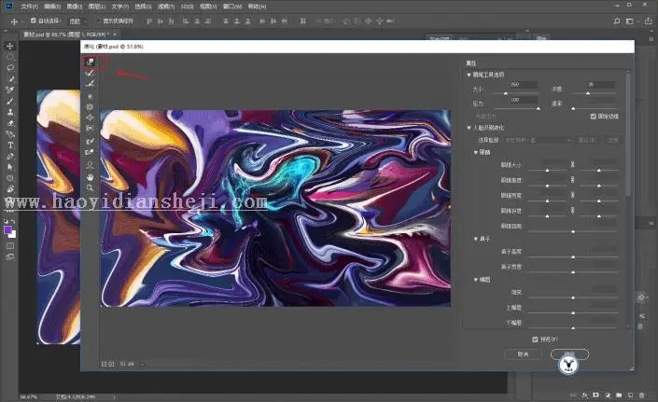Select the Hand tool in Liquify dialog
The height and width of the screenshot is (402, 658).
tap(90, 177)
